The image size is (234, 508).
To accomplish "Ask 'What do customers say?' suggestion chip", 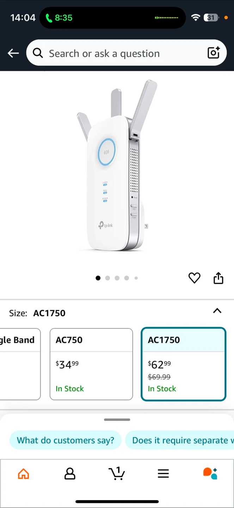I will [x=65, y=440].
